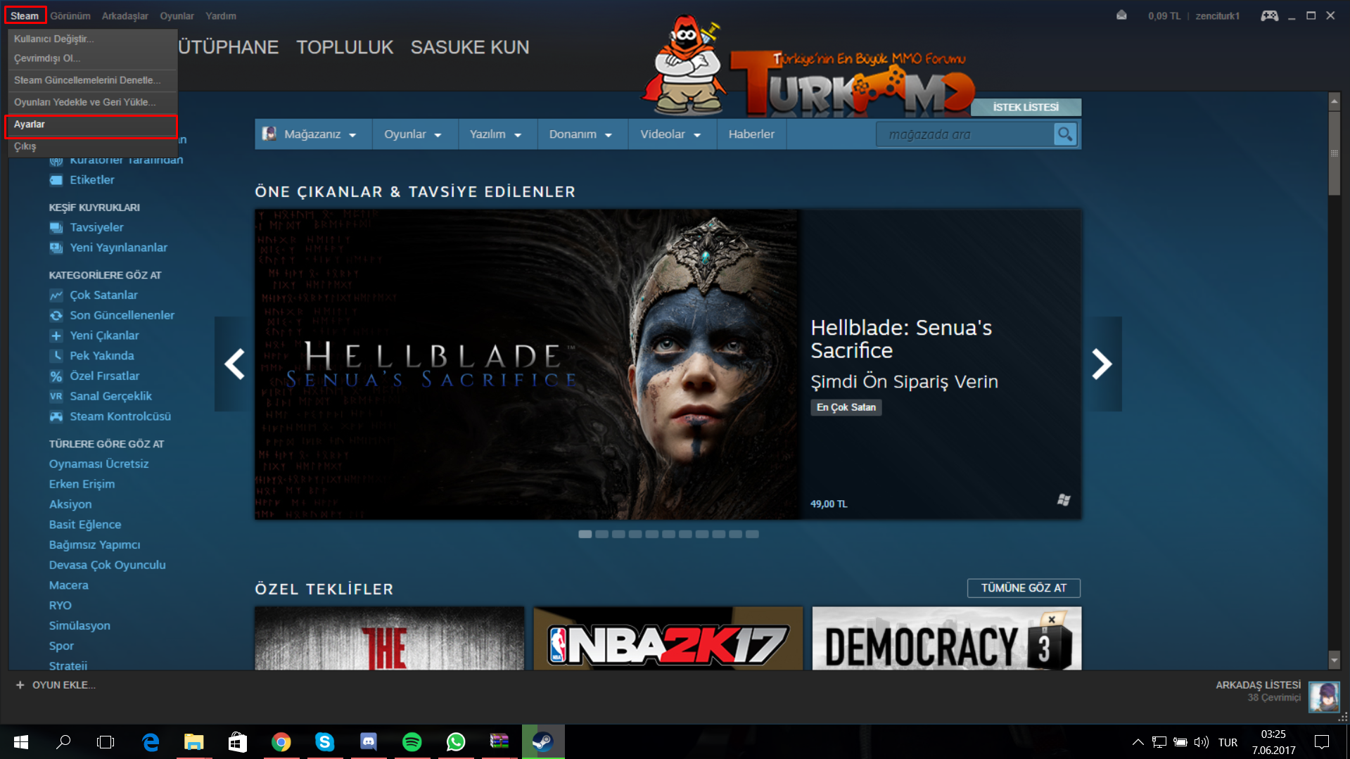Open Etiketler sidebar link

(x=91, y=180)
